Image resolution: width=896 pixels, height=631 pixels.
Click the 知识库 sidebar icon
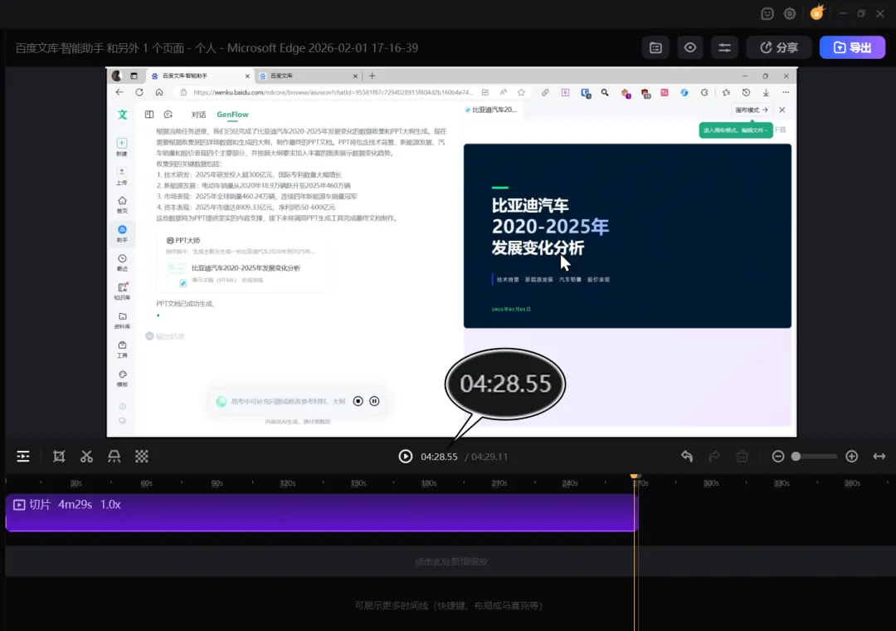tap(122, 291)
